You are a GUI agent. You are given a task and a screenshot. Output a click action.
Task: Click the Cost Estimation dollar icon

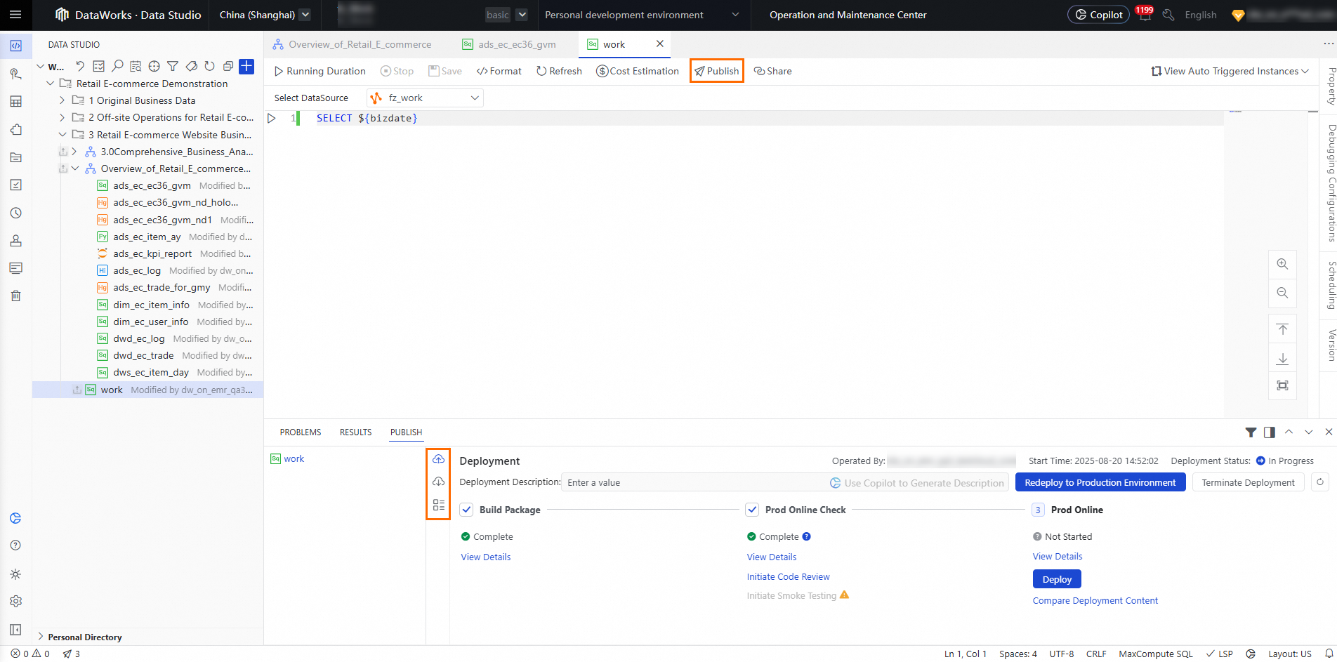click(x=602, y=71)
